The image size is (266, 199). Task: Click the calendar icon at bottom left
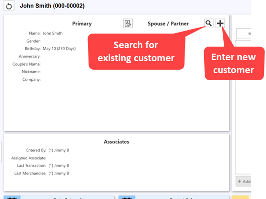click(x=12, y=197)
